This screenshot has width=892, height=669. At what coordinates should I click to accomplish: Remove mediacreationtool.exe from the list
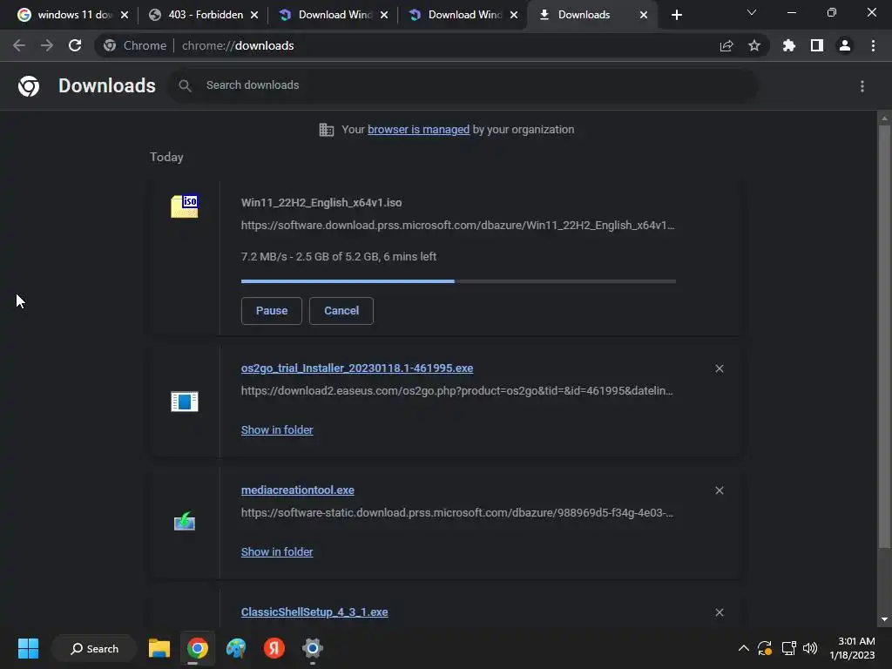click(720, 490)
